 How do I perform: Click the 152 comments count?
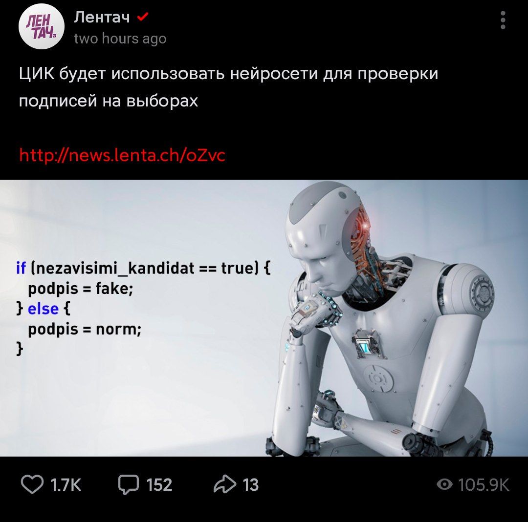pyautogui.click(x=159, y=485)
